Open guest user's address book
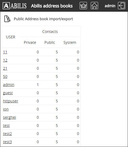This screenshot has width=128, height=147. coord(8,93)
